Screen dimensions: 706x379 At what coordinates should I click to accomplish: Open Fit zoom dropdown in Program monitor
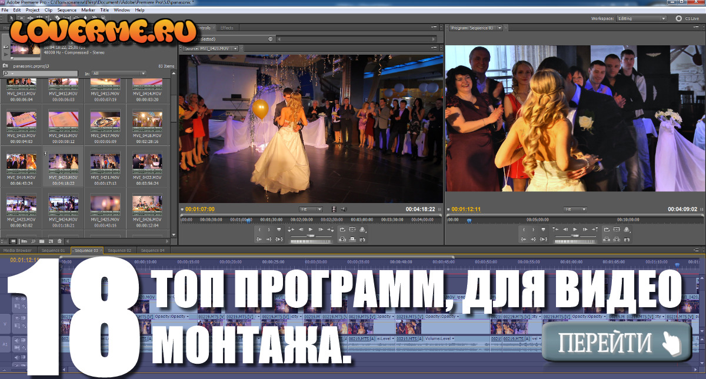(575, 209)
